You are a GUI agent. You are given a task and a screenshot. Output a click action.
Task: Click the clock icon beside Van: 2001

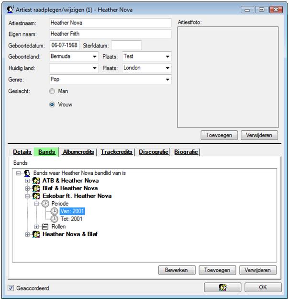[54, 211]
